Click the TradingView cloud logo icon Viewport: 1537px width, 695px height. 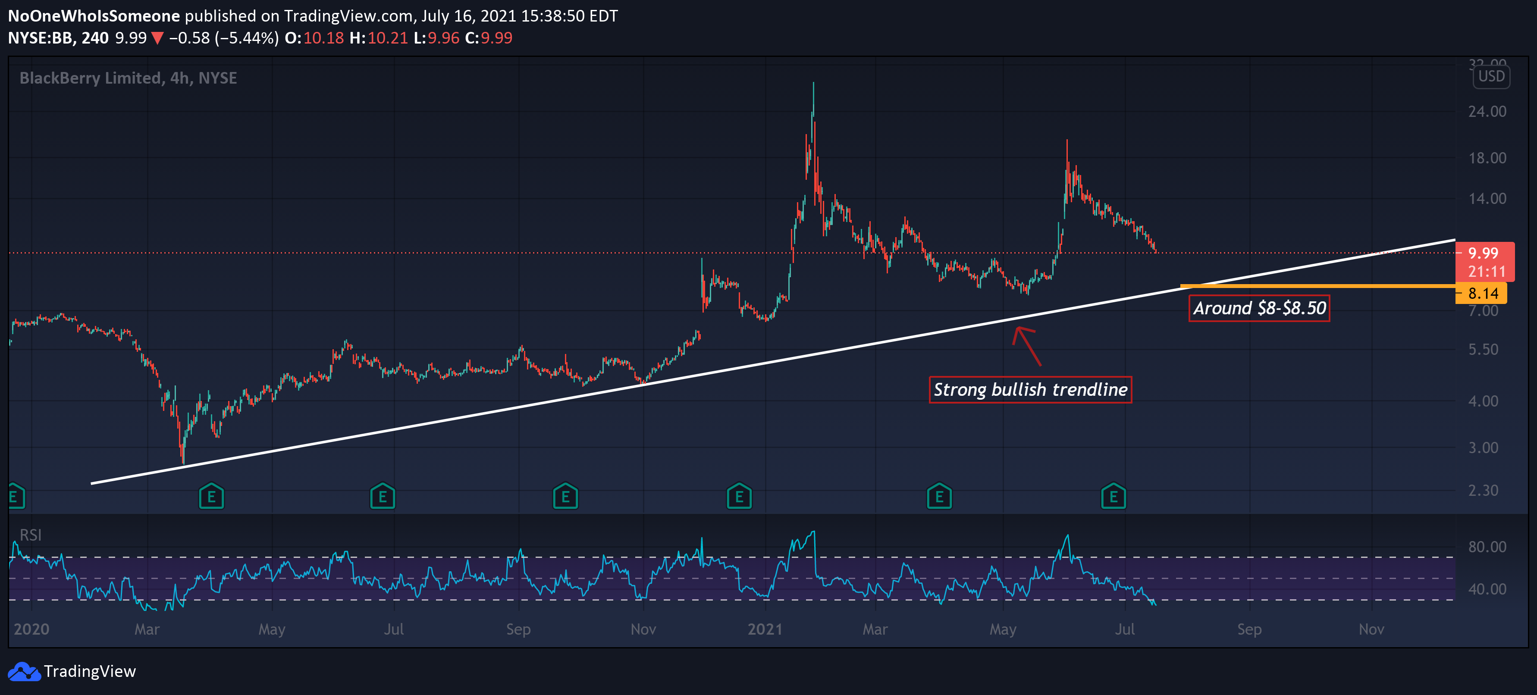24,671
